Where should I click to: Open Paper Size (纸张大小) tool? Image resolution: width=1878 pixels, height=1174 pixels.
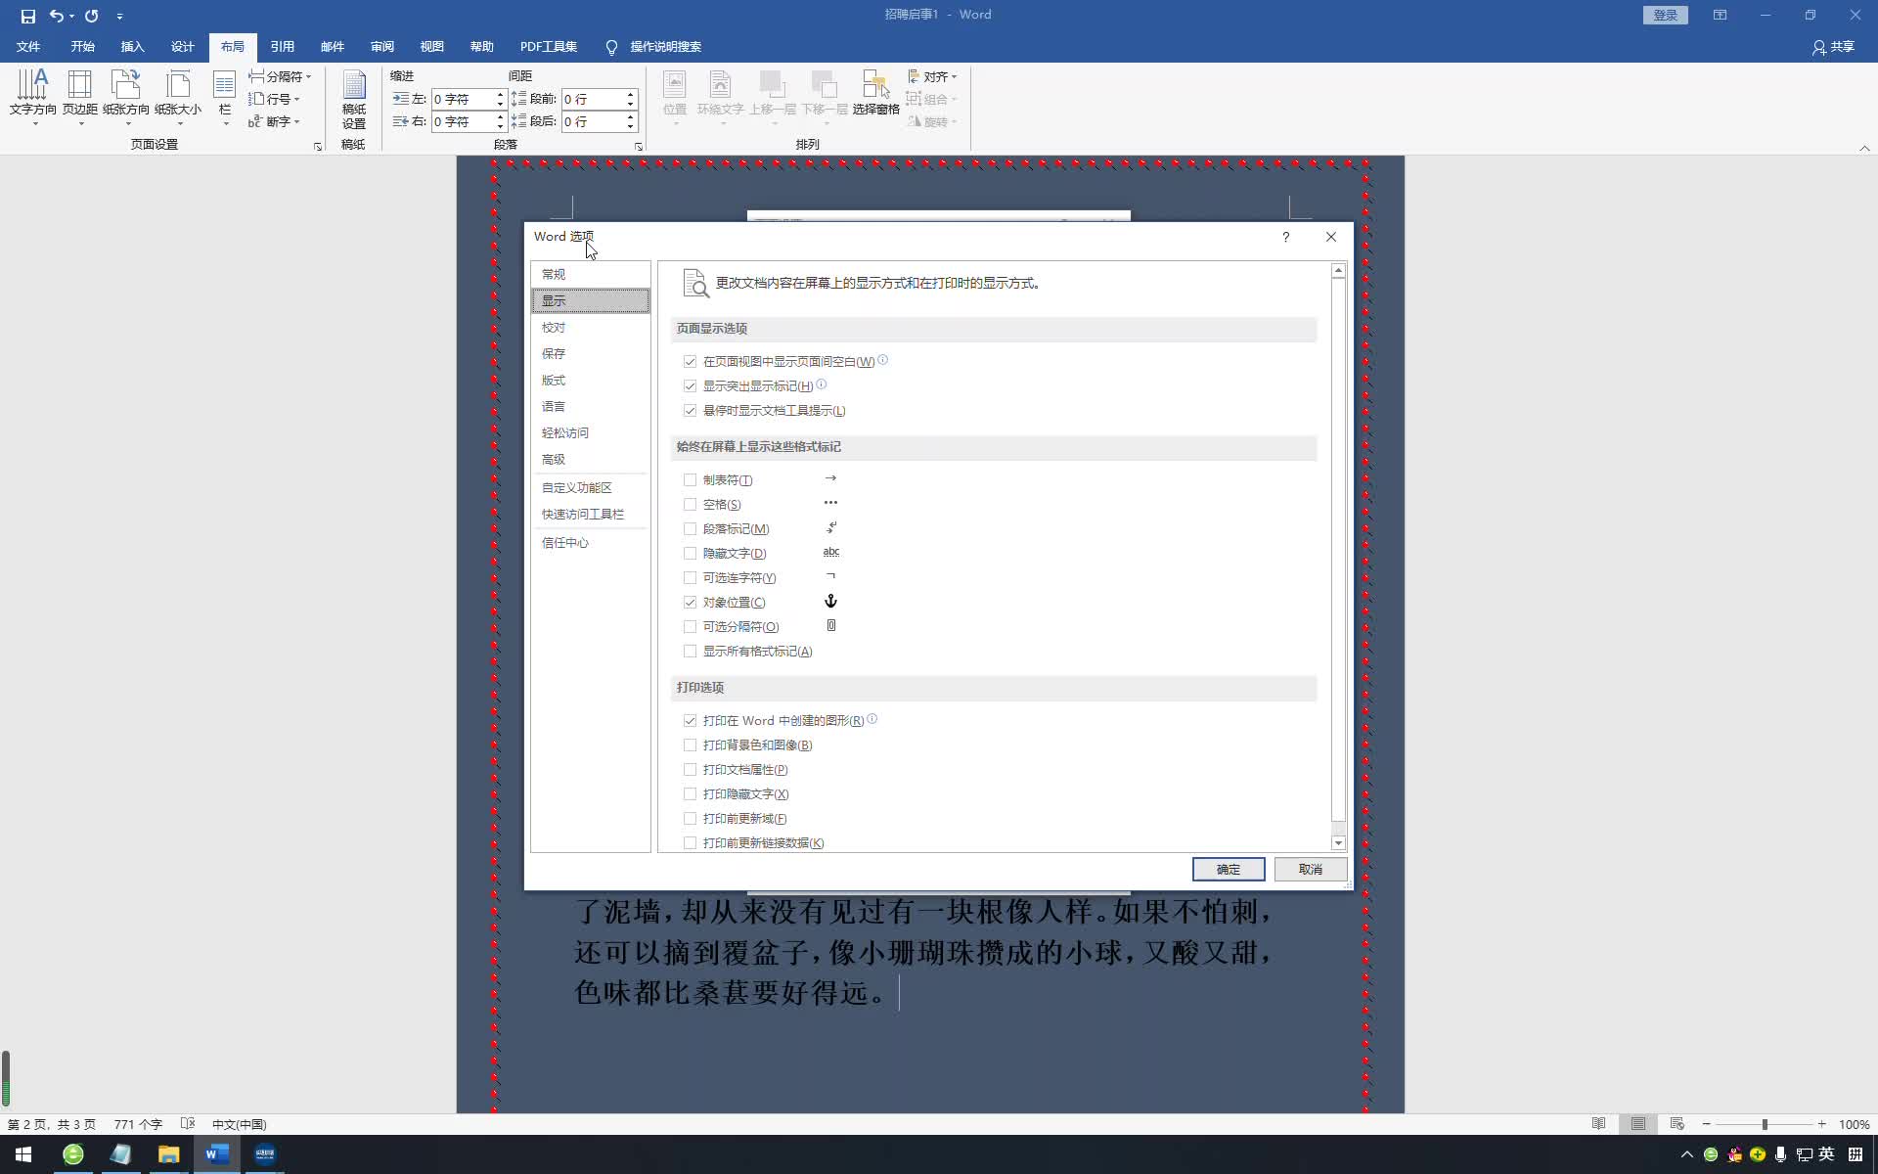[x=178, y=96]
